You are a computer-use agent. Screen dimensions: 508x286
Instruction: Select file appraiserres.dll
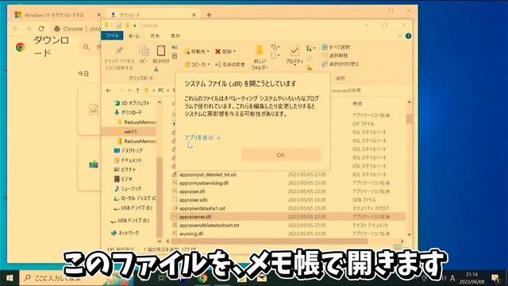point(195,217)
